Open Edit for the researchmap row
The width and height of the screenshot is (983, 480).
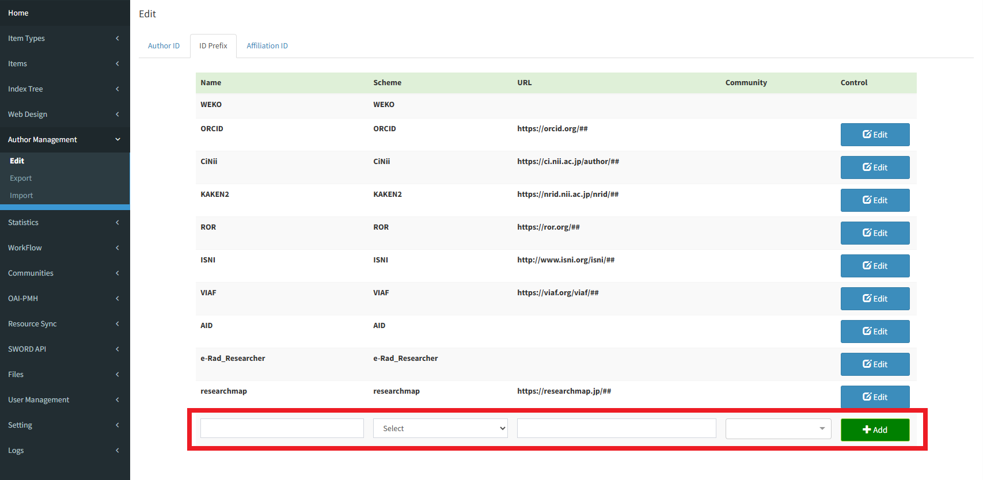(874, 397)
